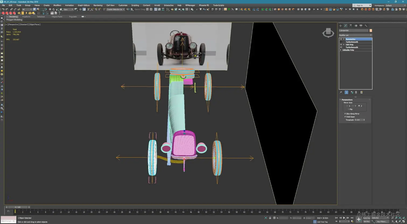The width and height of the screenshot is (407, 224).
Task: Open the Workspaces Default dropdown
Action: 395,5
